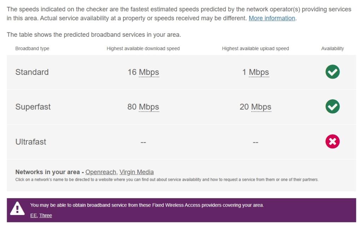
Task: Click Mbps abbreviation beside 1 upload speed
Action: click(x=259, y=72)
